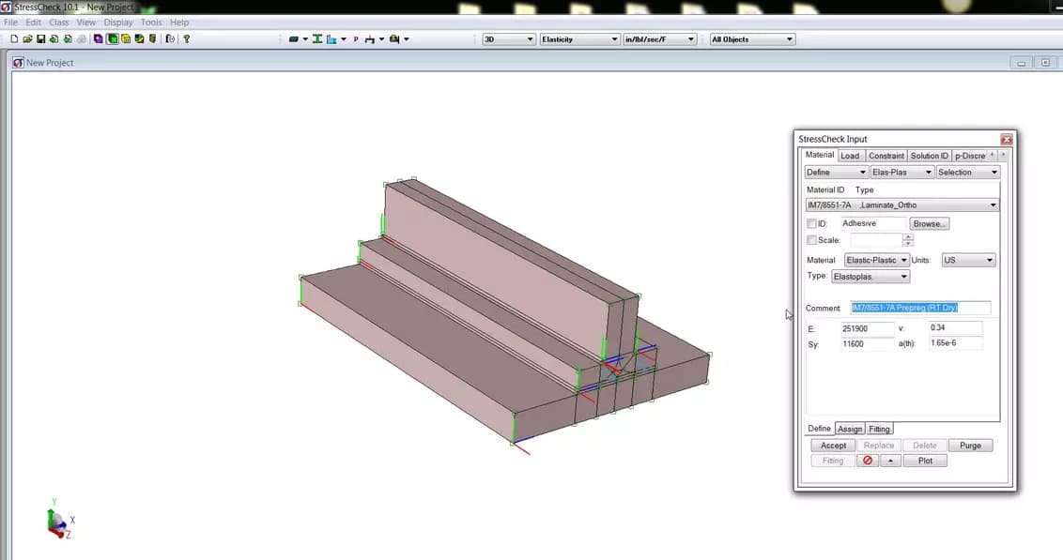Click Browse next to Adhesive
The height and width of the screenshot is (560, 1063).
[x=930, y=223]
